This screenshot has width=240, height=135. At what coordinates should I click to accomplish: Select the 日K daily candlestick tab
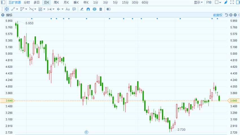point(47,3)
